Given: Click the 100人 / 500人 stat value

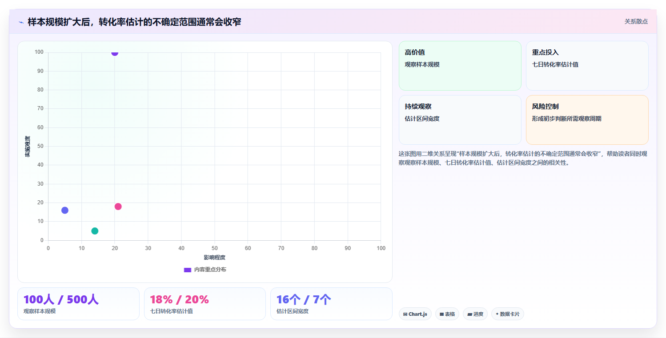Looking at the screenshot, I should coord(61,300).
